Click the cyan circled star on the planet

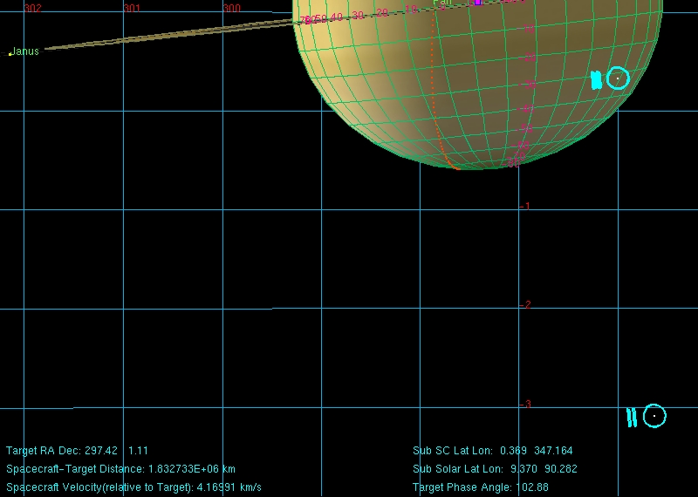pyautogui.click(x=618, y=78)
